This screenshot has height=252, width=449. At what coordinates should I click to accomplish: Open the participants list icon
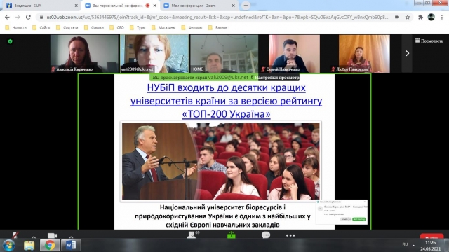(191, 235)
